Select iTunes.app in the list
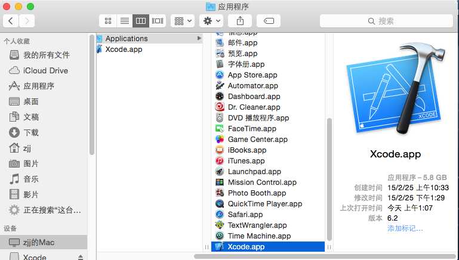The width and height of the screenshot is (459, 260). click(x=268, y=160)
